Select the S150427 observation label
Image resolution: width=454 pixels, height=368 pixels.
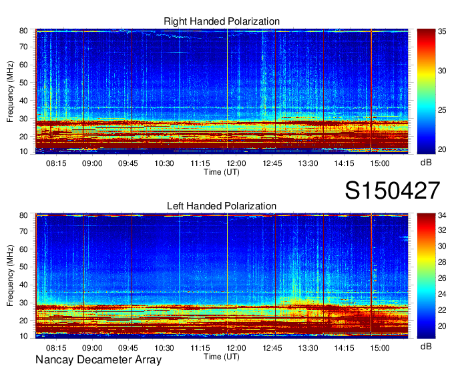(x=393, y=191)
